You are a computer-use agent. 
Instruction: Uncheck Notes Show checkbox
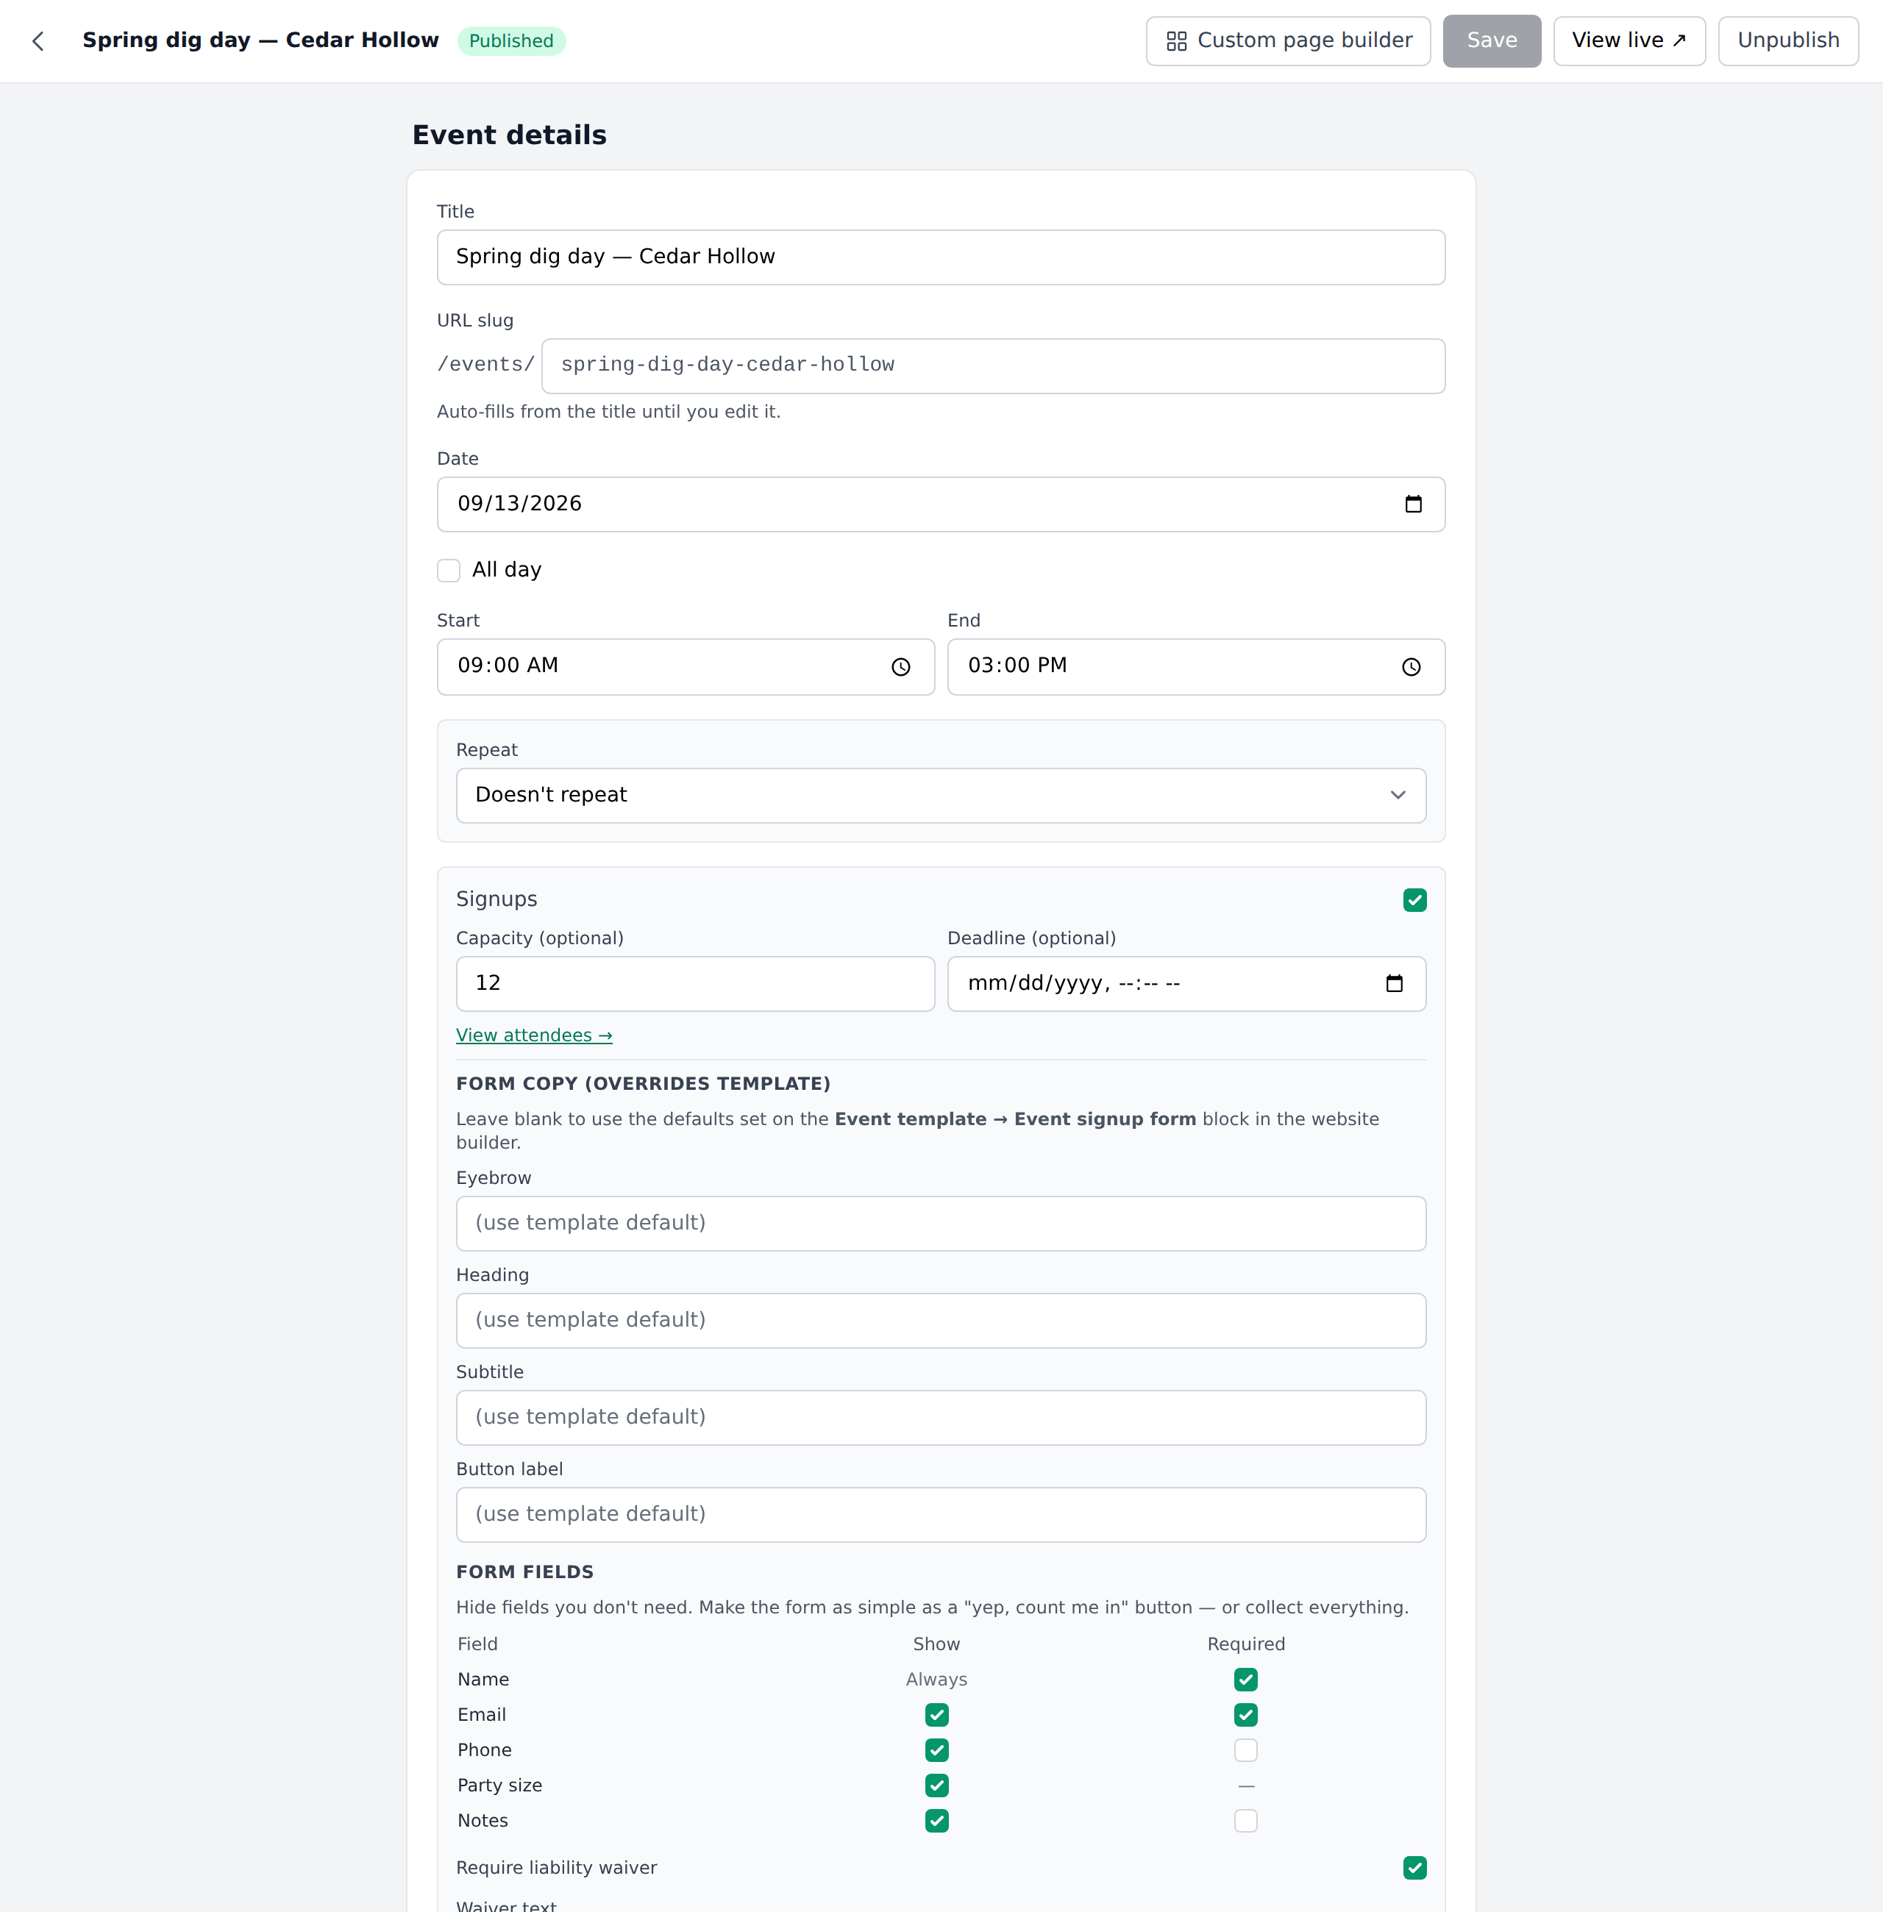(936, 1821)
